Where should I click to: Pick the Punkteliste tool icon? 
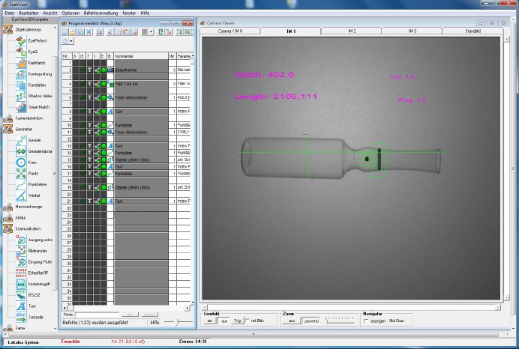coord(21,184)
